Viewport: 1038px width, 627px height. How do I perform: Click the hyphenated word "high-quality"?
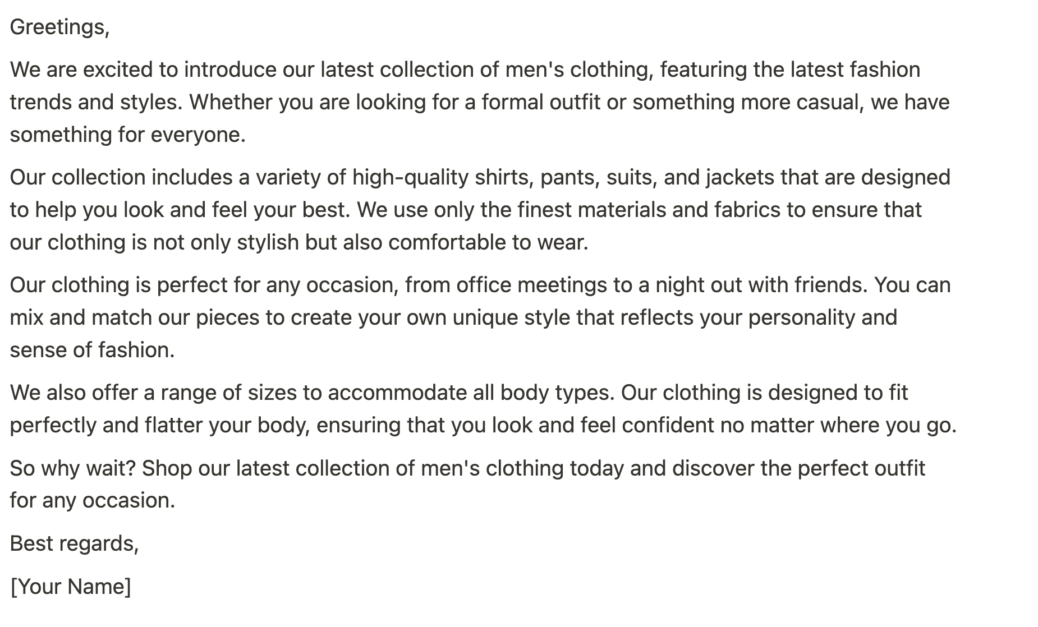[x=410, y=177]
